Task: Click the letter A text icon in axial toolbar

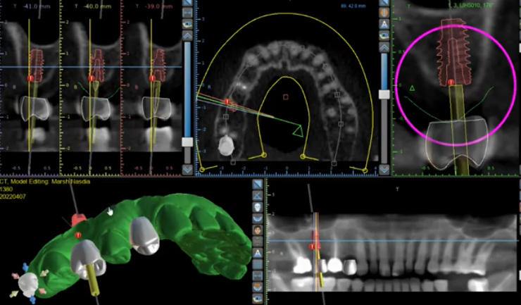Action: tap(384, 23)
